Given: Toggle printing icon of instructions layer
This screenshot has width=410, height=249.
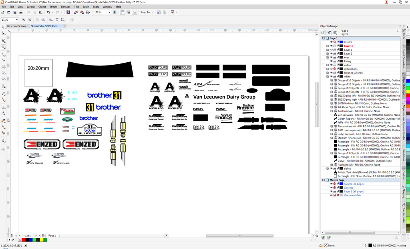Looking at the screenshot, I should pos(334,69).
